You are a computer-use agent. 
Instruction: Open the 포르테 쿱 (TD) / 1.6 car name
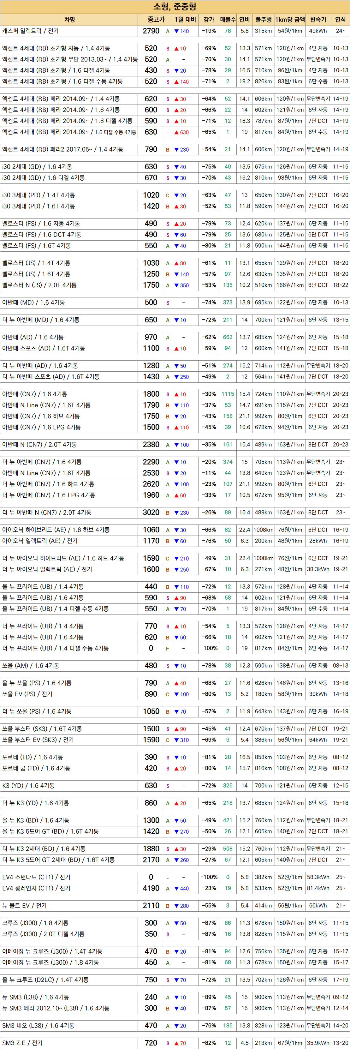pos(36,768)
